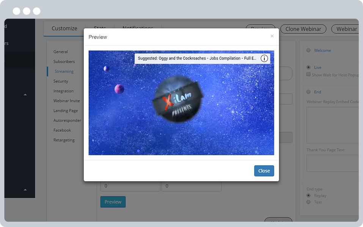Image resolution: width=363 pixels, height=227 pixels.
Task: Go to the Landing Page section
Action: (66, 111)
